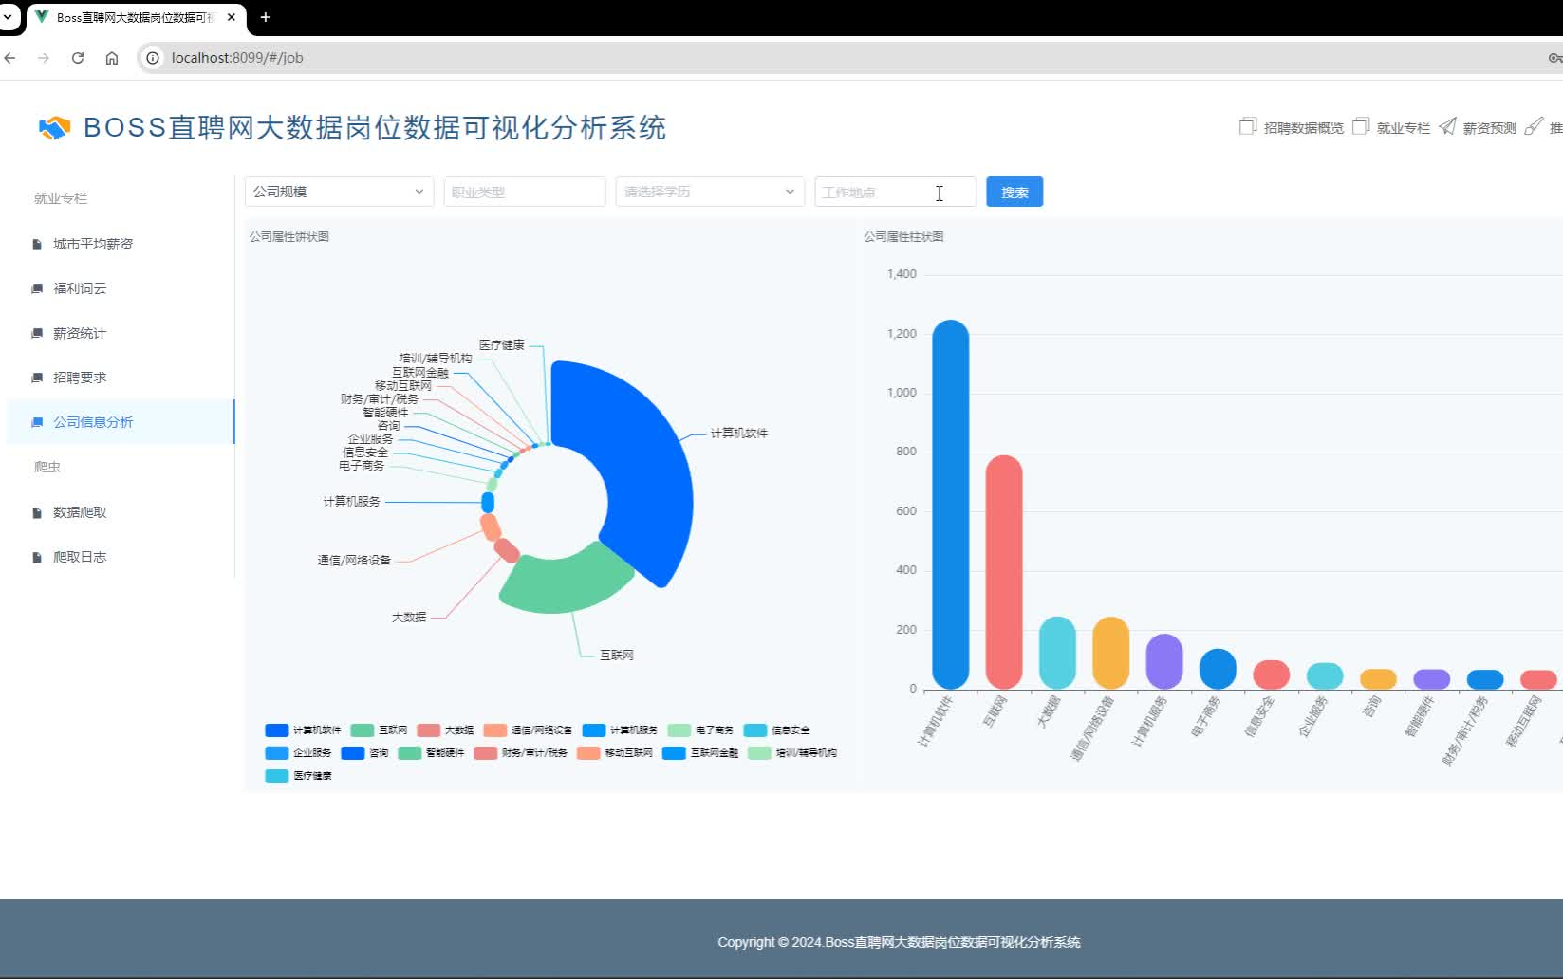
Task: Go to 数据爬取 in sidebar
Action: [x=80, y=512]
